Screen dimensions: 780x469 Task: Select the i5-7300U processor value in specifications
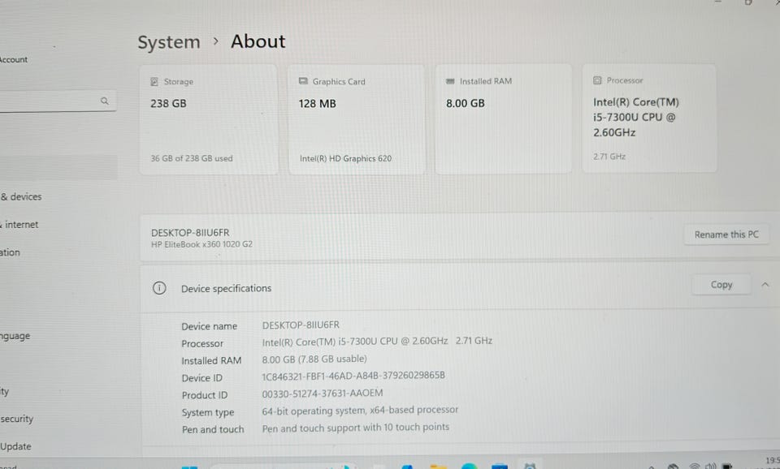pyautogui.click(x=377, y=342)
